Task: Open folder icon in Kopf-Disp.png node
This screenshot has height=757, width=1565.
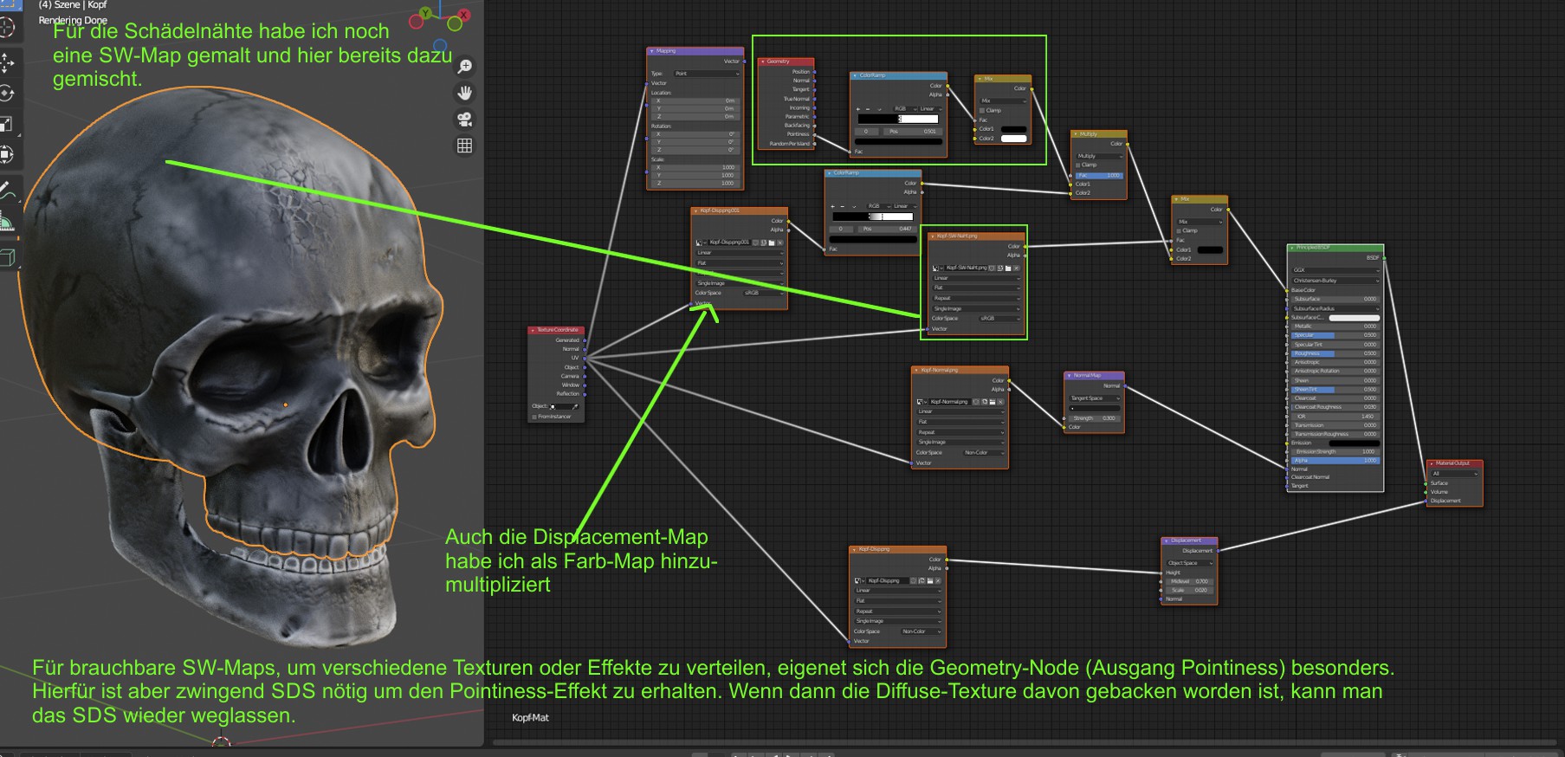Action: click(929, 580)
